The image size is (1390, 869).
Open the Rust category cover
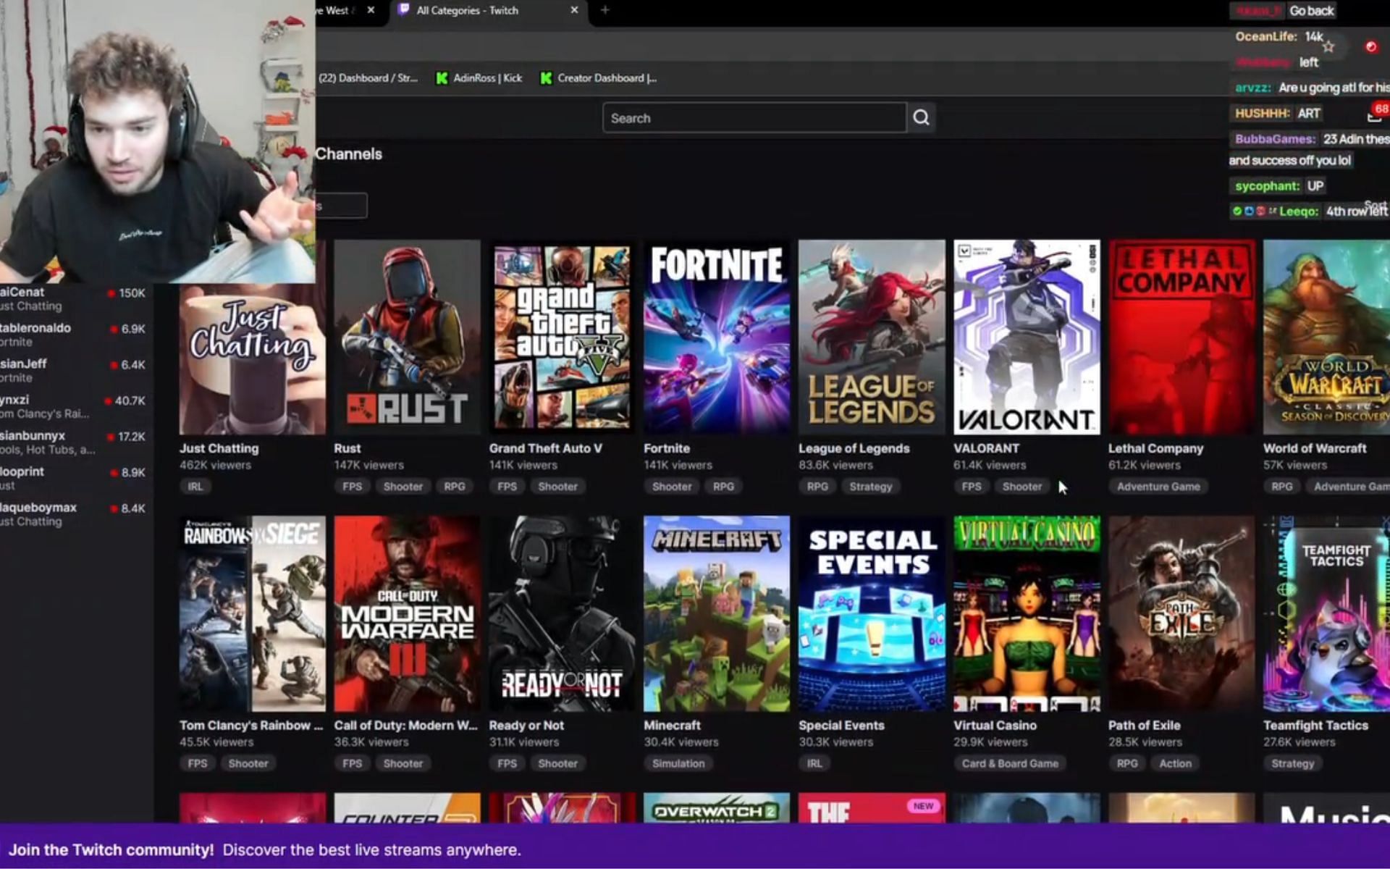(407, 337)
